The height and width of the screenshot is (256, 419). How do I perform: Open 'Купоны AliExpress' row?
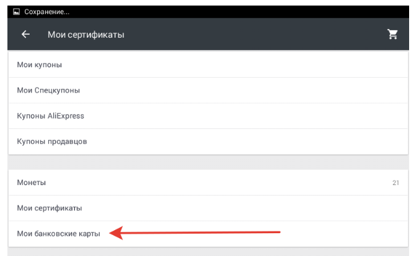tap(51, 116)
